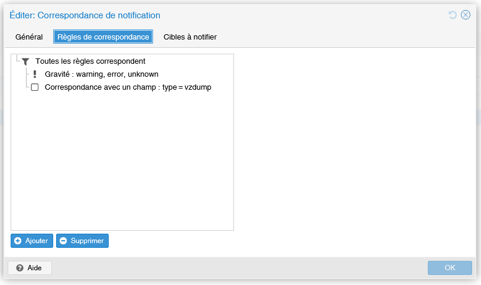Close the notification matcher dialog
The height and width of the screenshot is (285, 481).
(466, 15)
